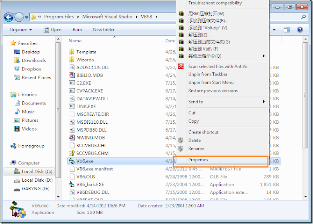Toggle the preview pane icon
Image resolution: width=313 pixels, height=224 pixels.
[x=287, y=30]
